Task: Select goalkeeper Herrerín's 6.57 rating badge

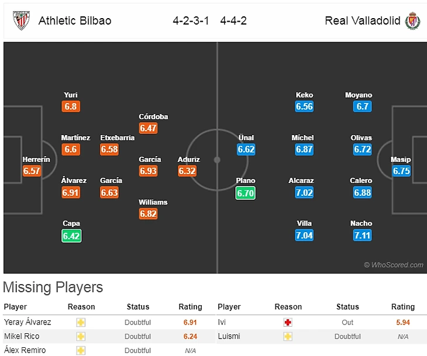Action: tap(32, 171)
